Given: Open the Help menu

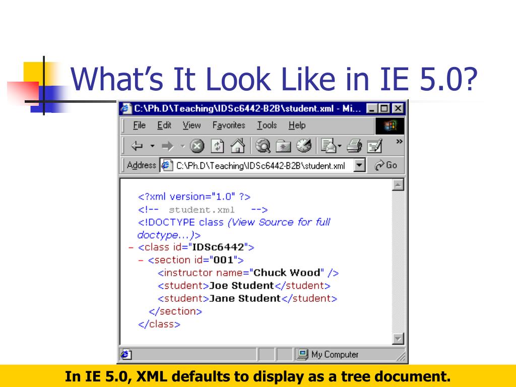Looking at the screenshot, I should pyautogui.click(x=297, y=125).
